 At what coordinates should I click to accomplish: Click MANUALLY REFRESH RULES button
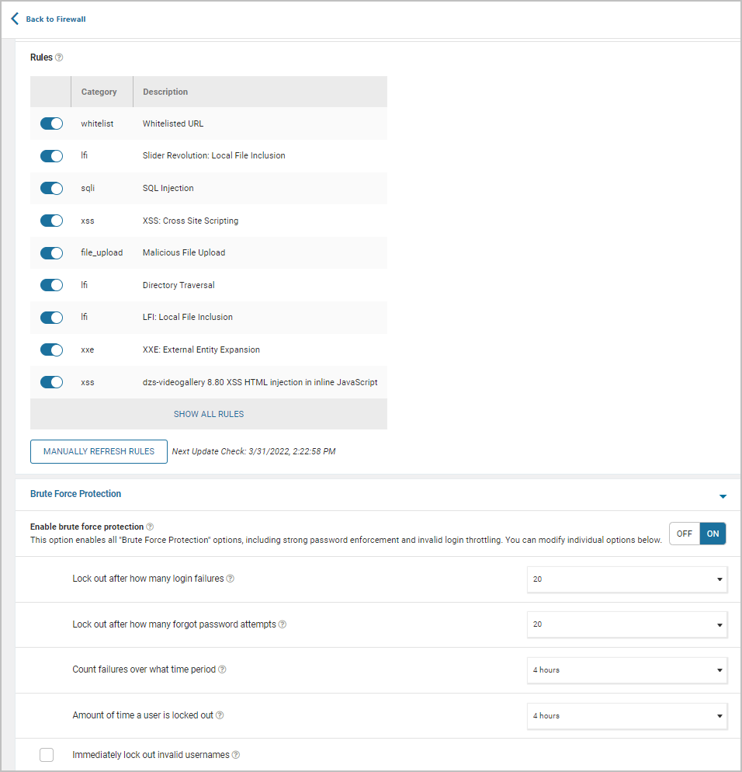pyautogui.click(x=99, y=451)
